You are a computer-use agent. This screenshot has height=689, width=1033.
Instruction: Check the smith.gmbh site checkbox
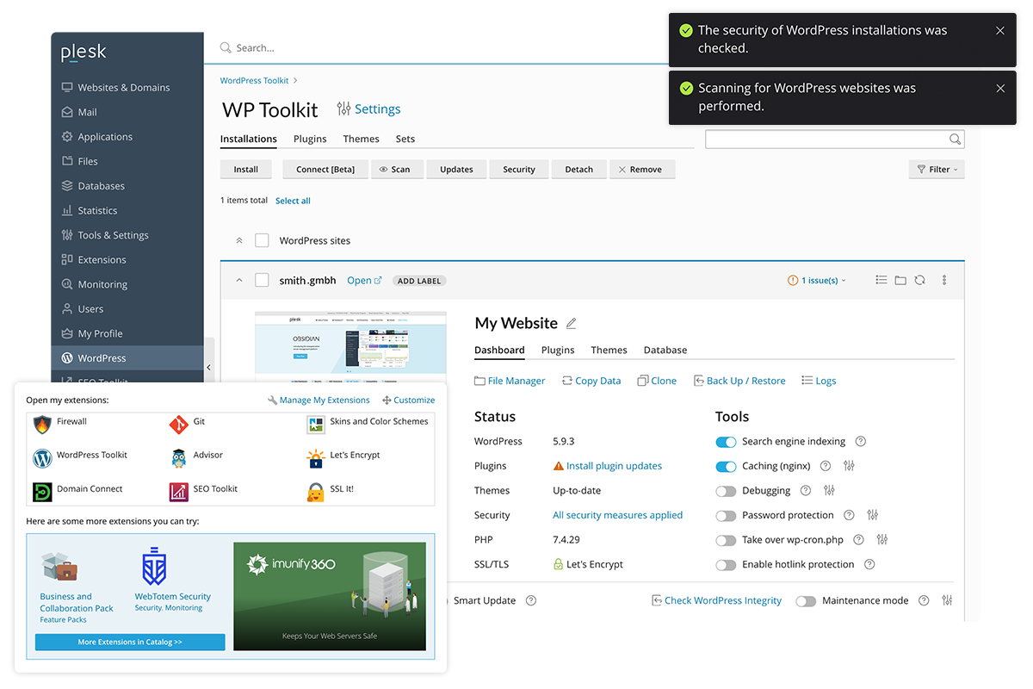(262, 280)
